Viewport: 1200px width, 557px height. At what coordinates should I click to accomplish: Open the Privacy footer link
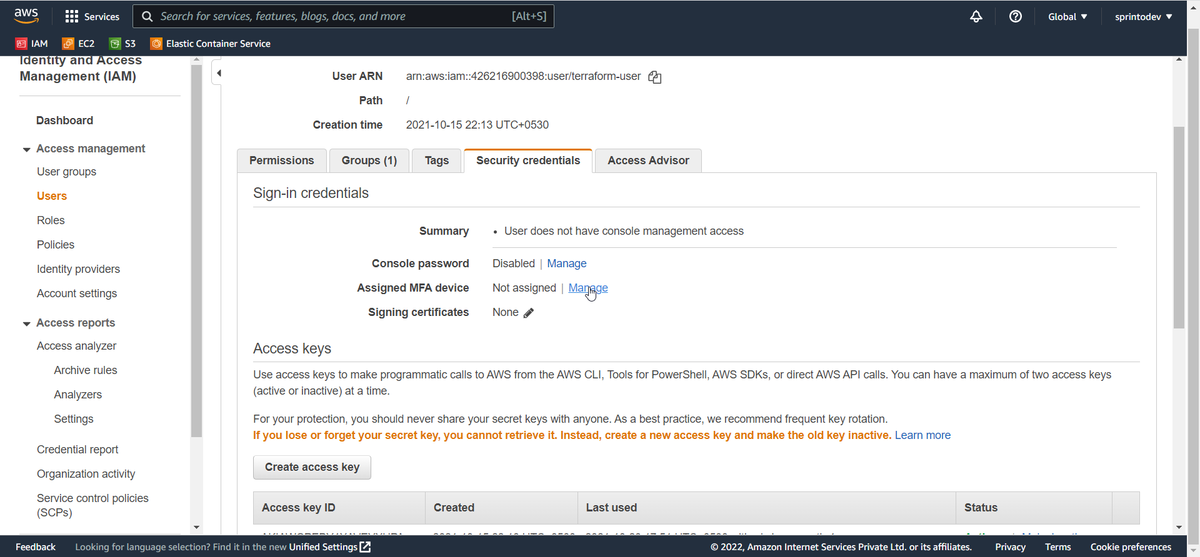click(x=1010, y=547)
